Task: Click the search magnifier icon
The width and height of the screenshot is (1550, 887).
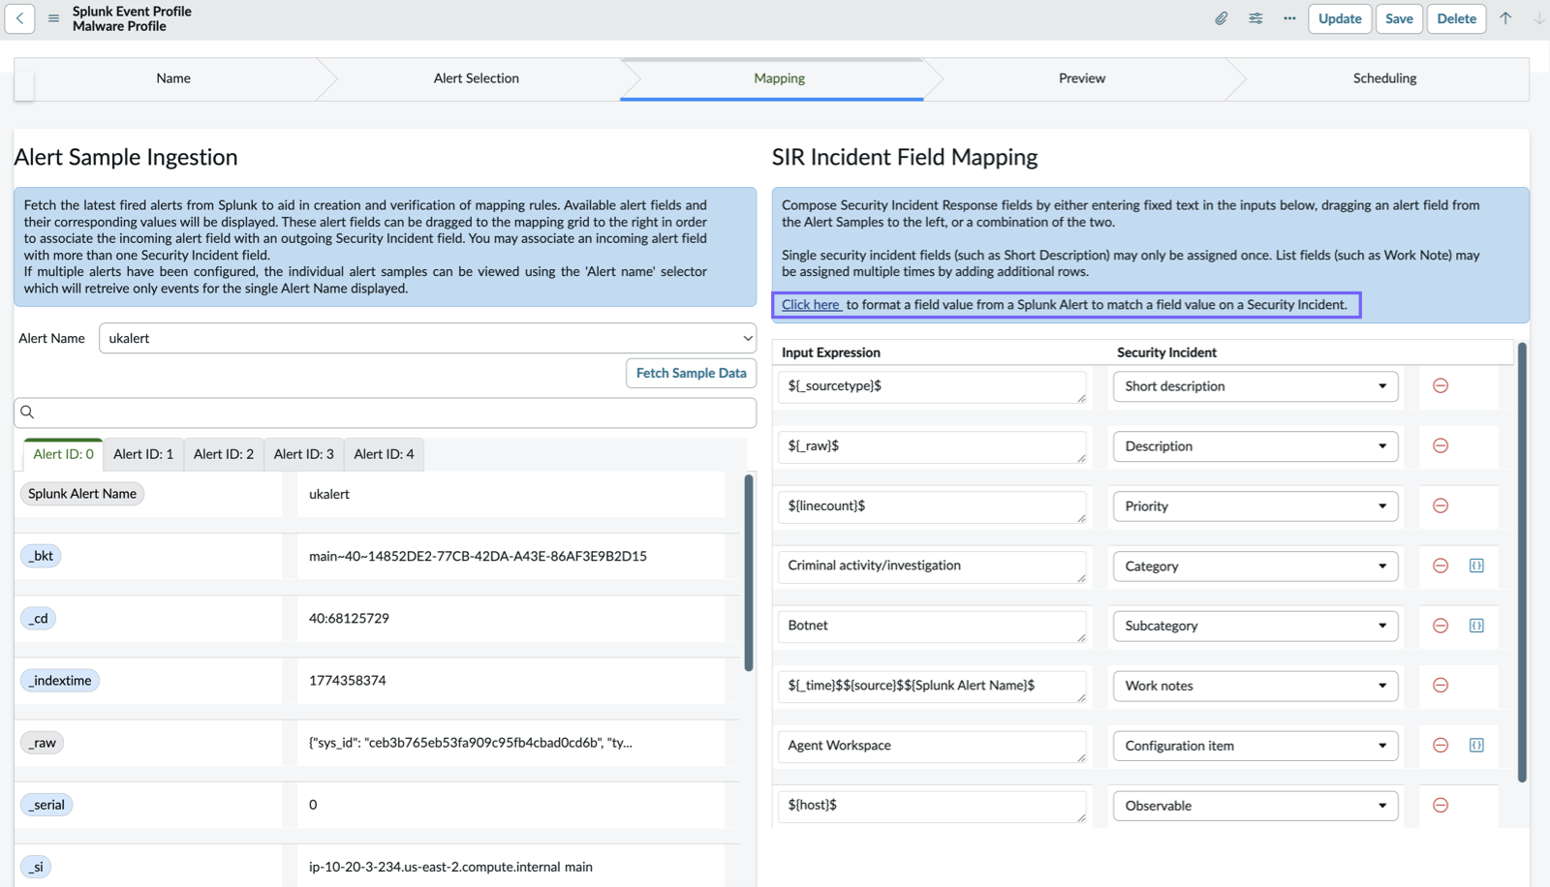Action: (x=27, y=413)
